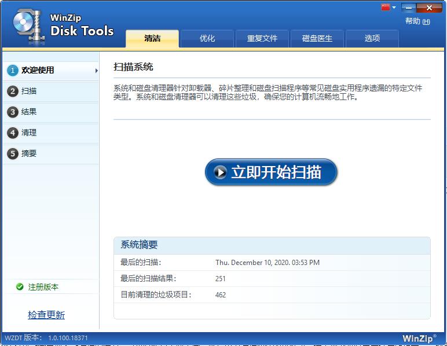Viewport: 447px width, 346px height.
Task: Click the step 4 number circle icon
Action: pyautogui.click(x=13, y=133)
